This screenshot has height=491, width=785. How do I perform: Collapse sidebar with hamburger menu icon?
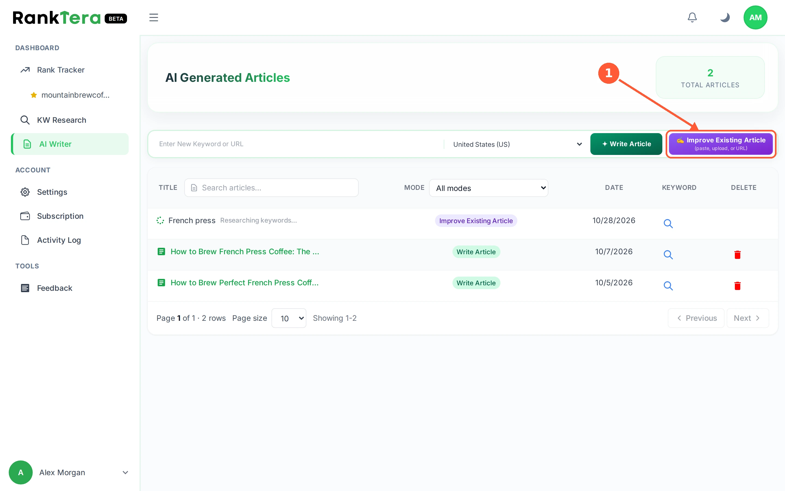[153, 17]
